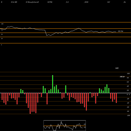
Task: Click the -40 label on MR axis
Action: (x=128, y=103)
